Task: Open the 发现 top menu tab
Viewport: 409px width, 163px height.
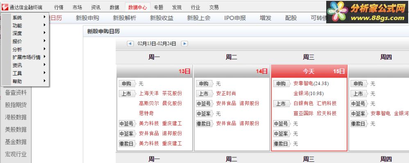Action: click(x=177, y=7)
